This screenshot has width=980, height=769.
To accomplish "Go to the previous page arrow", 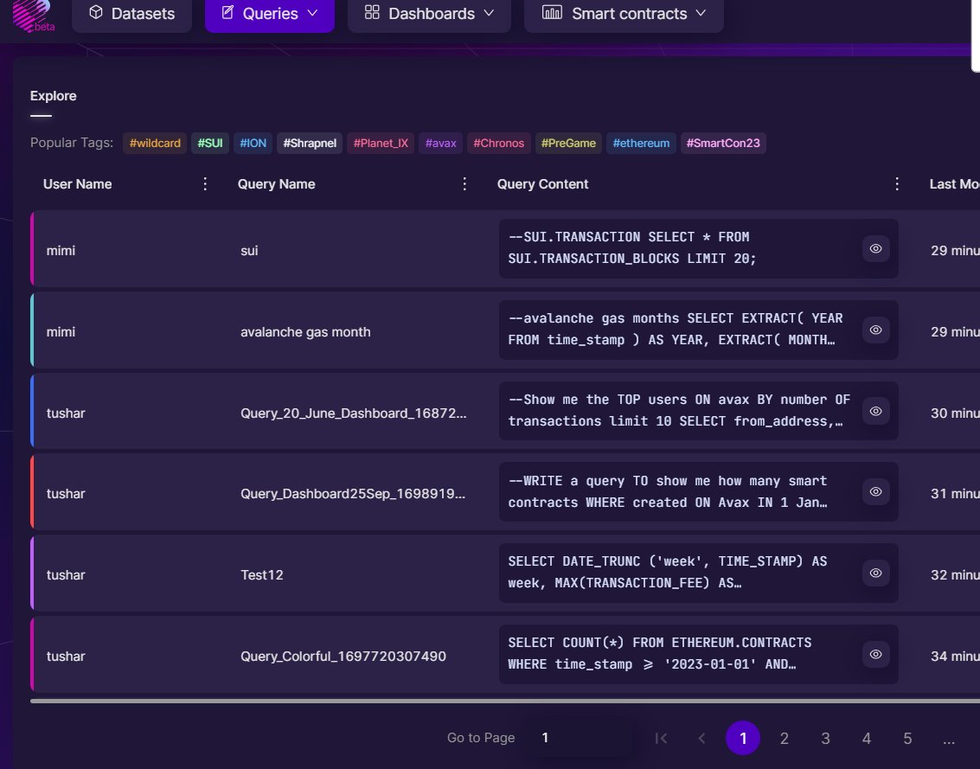I will coord(701,739).
